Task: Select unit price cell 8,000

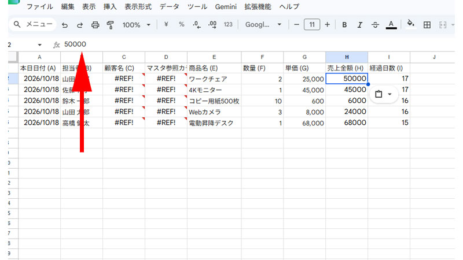Action: coord(304,112)
